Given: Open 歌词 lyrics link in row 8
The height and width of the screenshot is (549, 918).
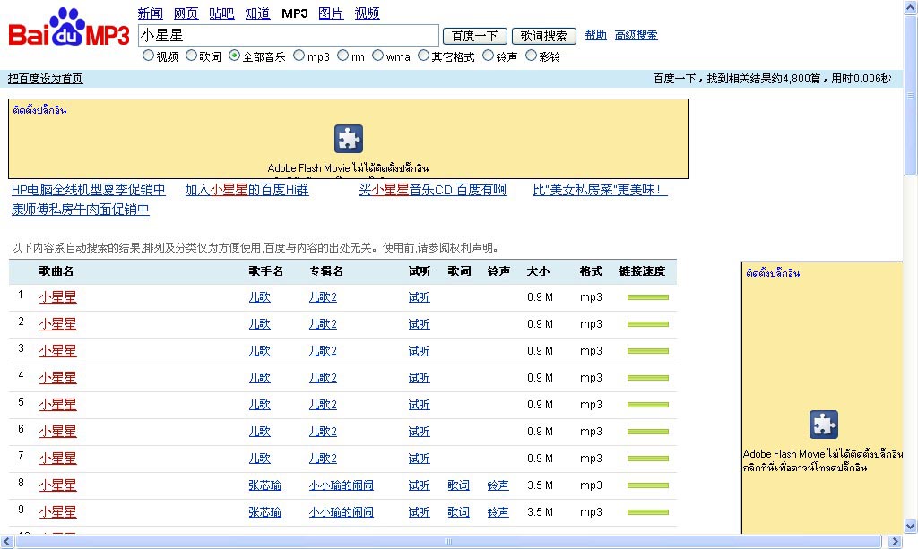Looking at the screenshot, I should click(x=458, y=485).
